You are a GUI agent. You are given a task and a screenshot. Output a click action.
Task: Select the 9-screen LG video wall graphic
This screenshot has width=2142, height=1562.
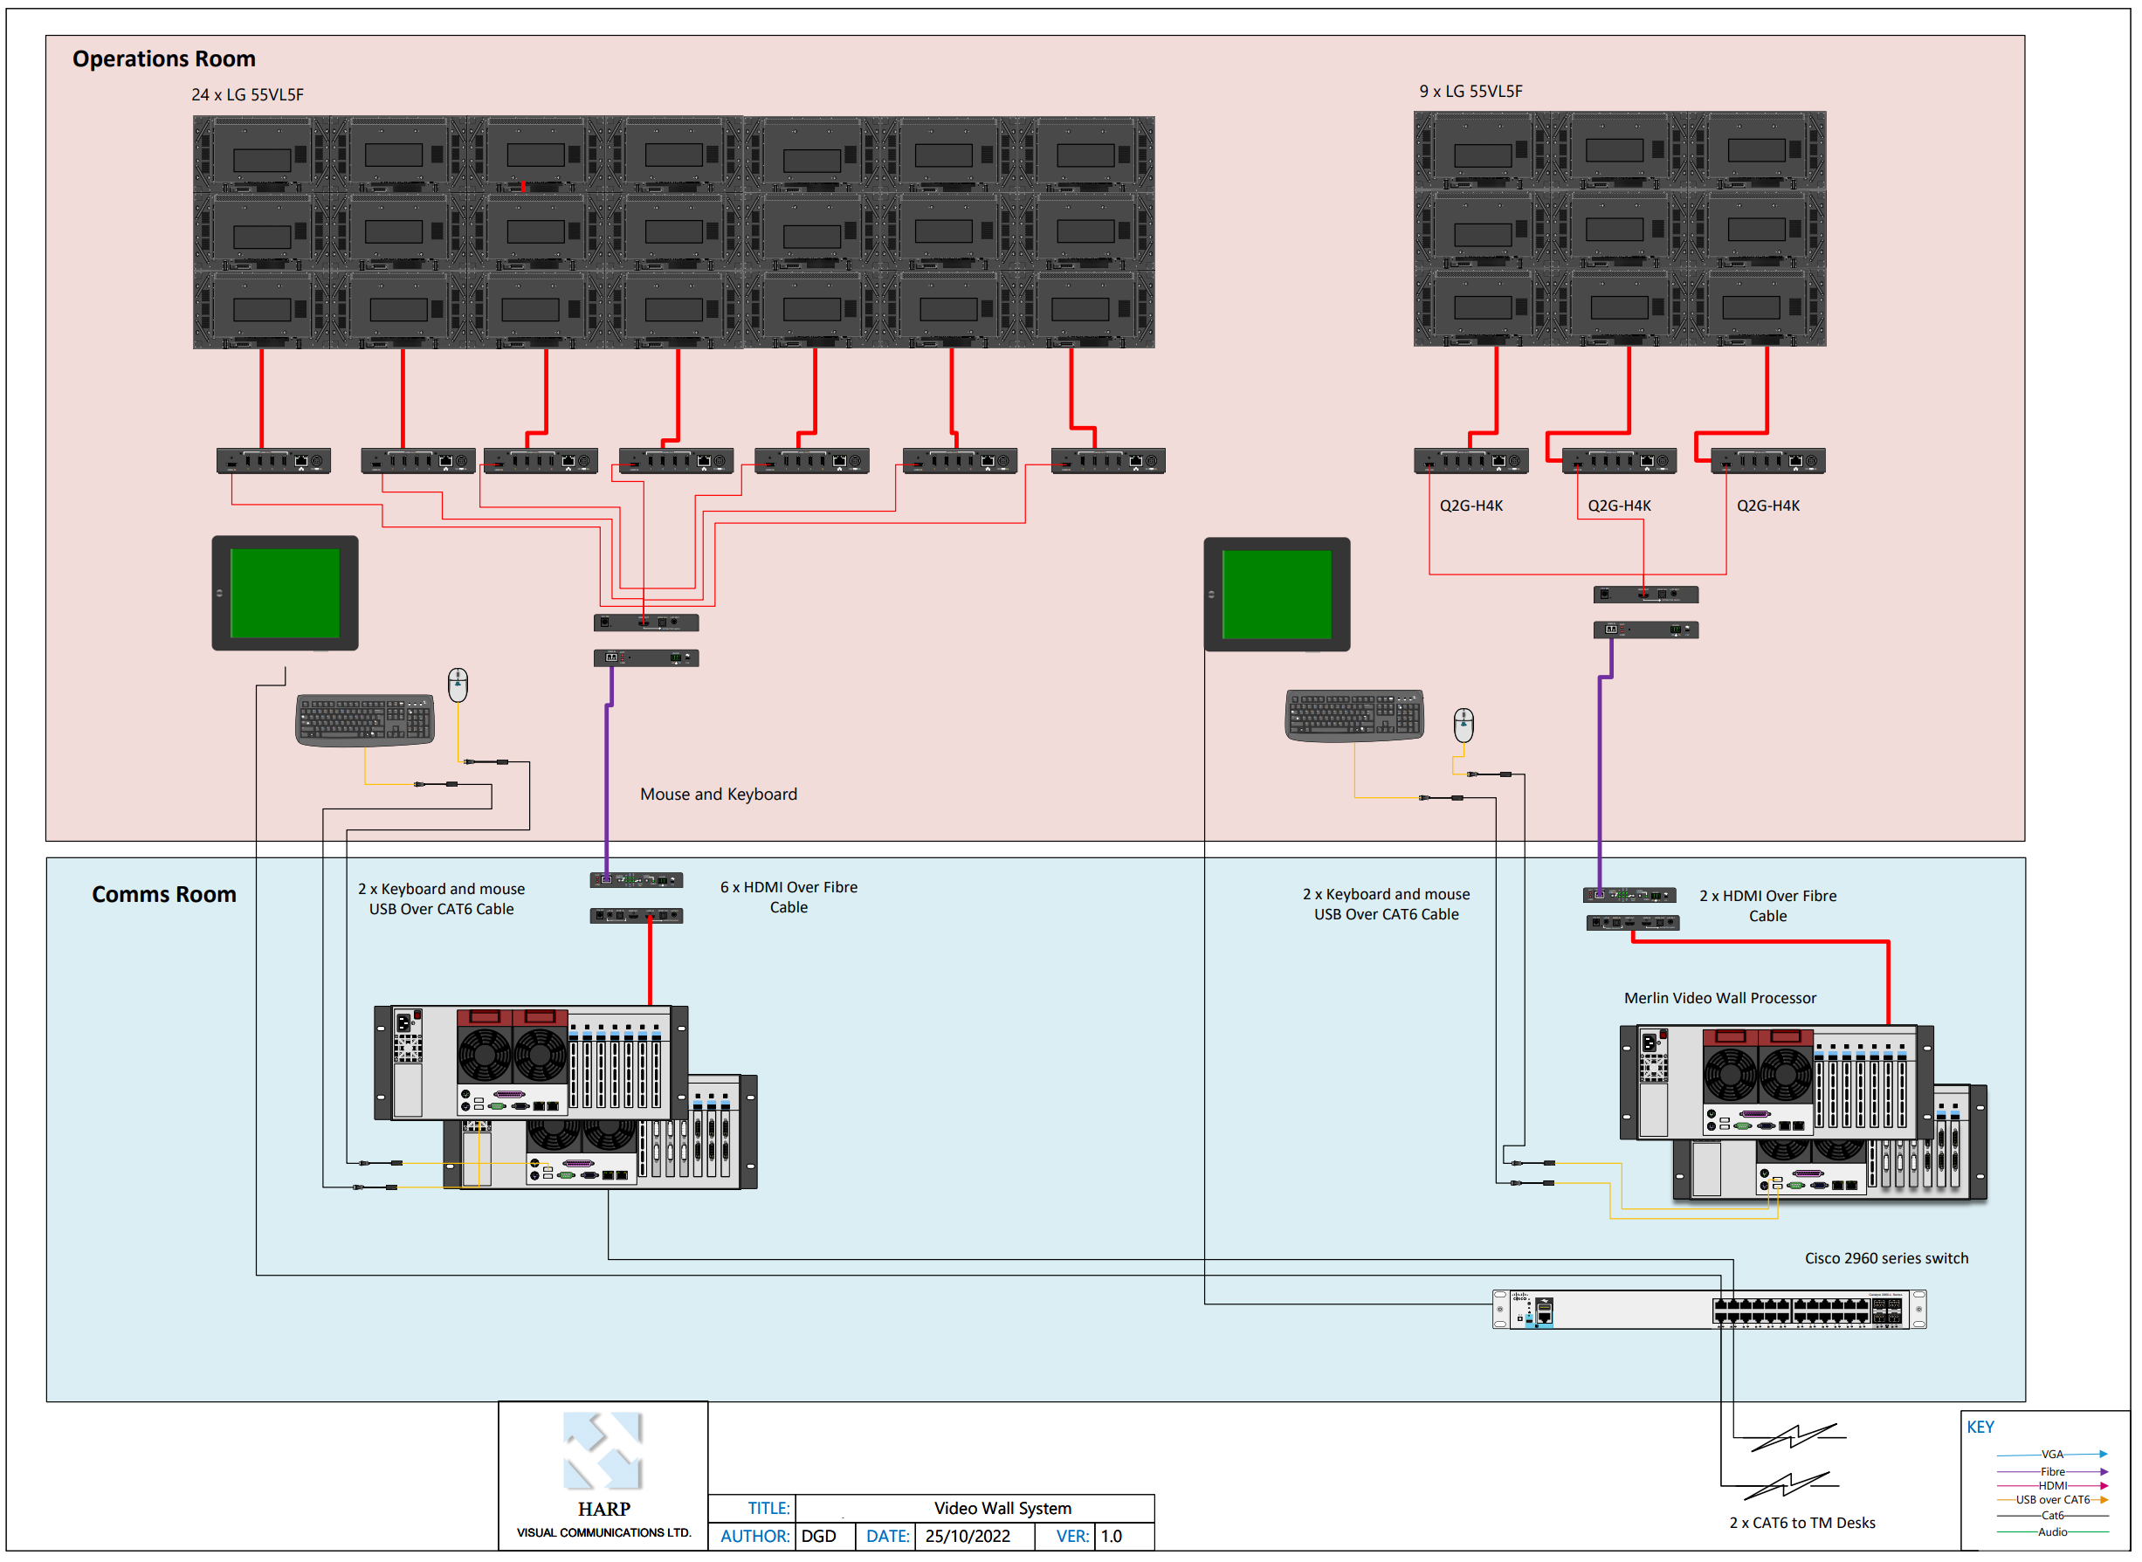pos(1620,229)
